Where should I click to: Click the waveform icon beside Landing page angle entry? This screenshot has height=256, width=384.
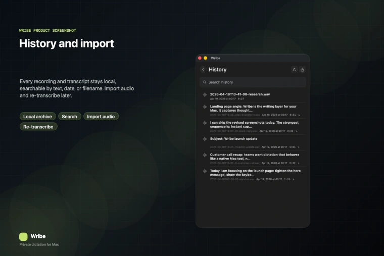pos(205,107)
